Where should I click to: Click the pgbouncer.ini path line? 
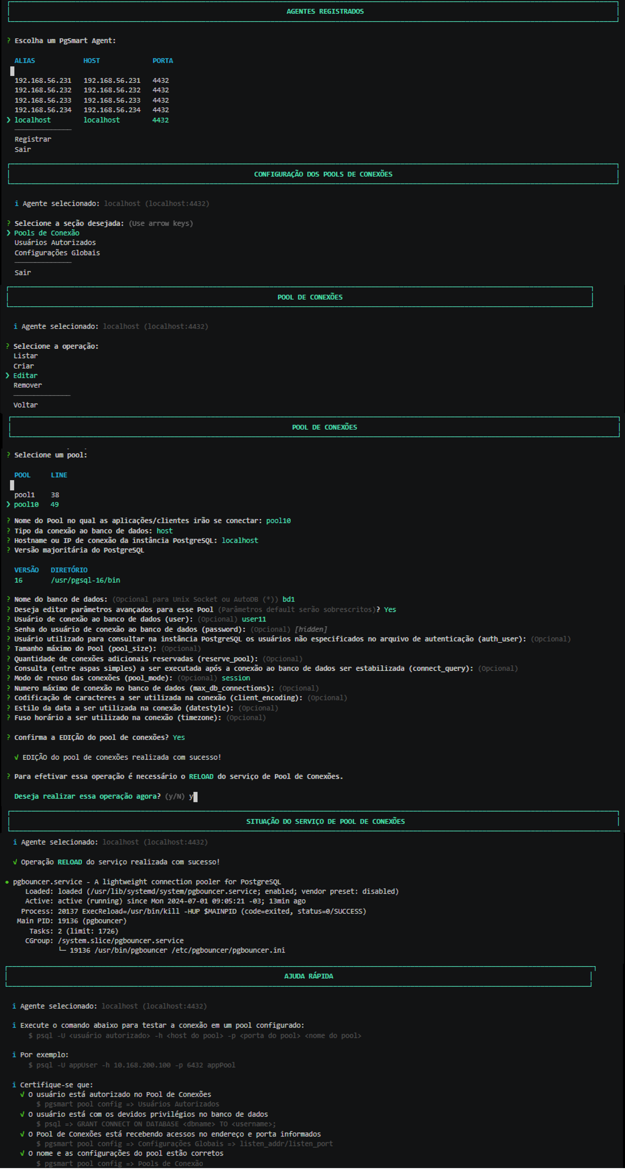172,950
